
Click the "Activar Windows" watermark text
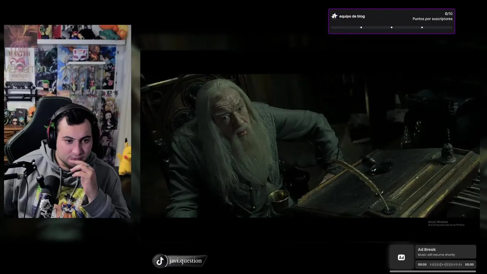tap(438, 222)
